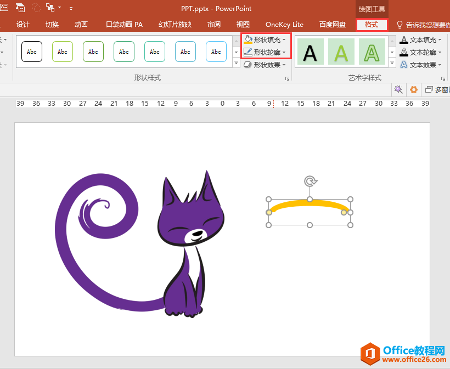Image resolution: width=450 pixels, height=369 pixels.
Task: Open the 幻灯片放映 tab
Action: point(175,25)
